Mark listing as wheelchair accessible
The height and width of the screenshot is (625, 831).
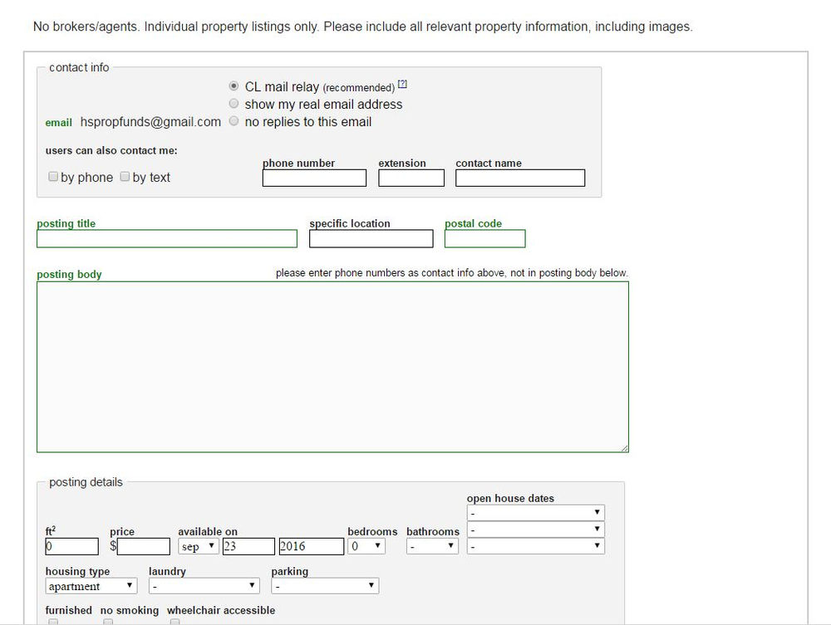pos(175,621)
